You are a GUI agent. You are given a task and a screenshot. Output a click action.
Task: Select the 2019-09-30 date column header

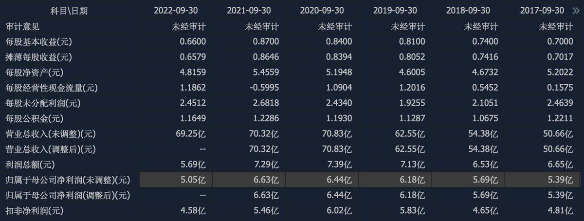395,11
